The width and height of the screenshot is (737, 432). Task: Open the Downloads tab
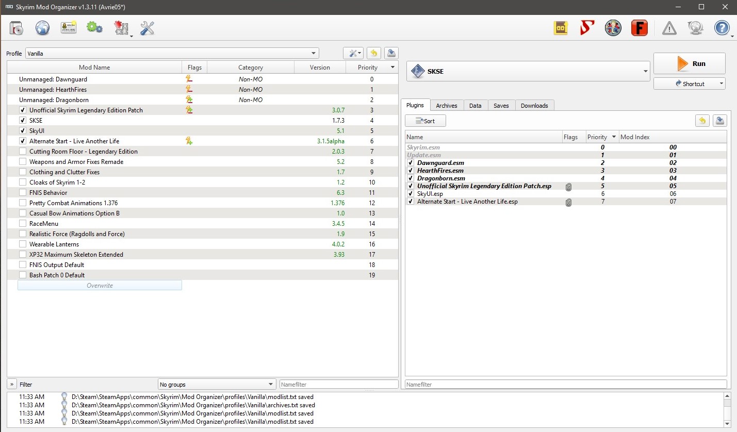coord(534,106)
